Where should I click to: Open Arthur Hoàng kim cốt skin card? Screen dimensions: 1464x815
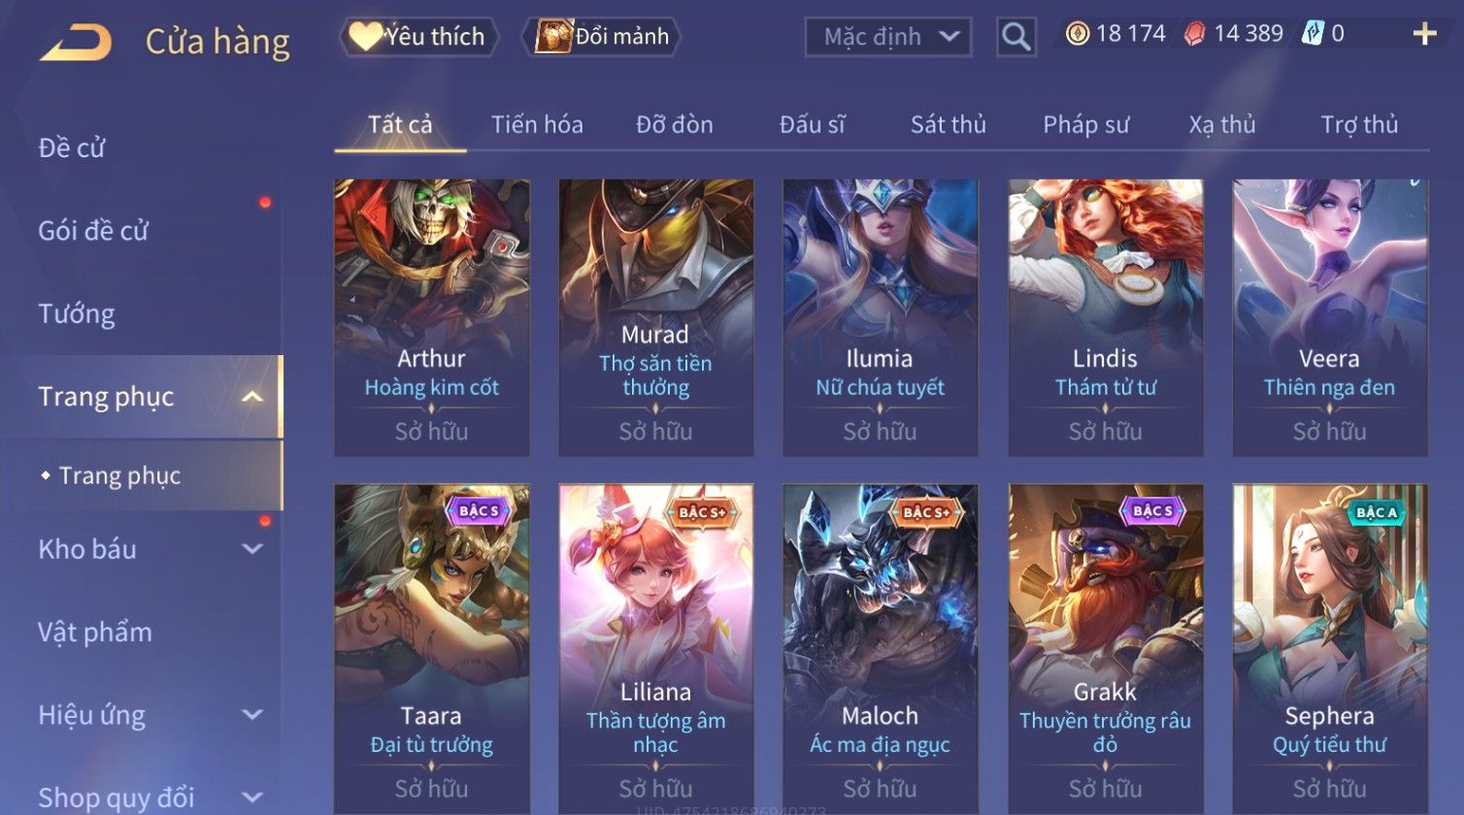pos(432,317)
